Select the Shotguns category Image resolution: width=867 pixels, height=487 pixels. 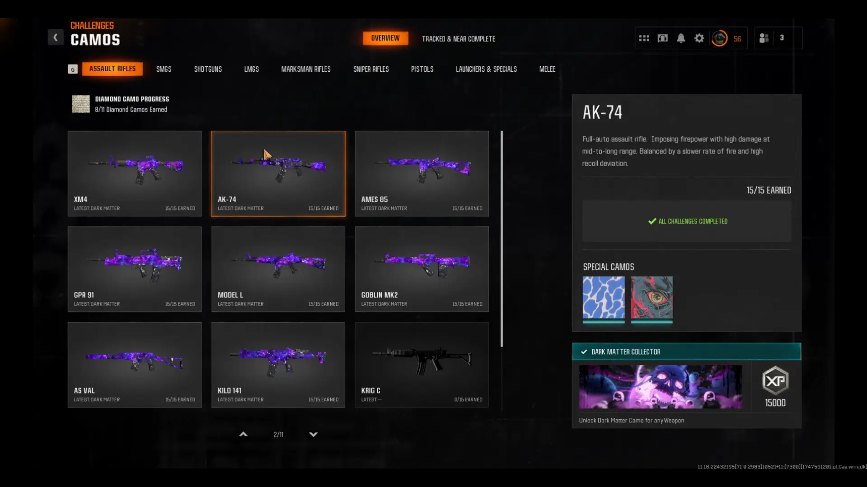(x=208, y=69)
